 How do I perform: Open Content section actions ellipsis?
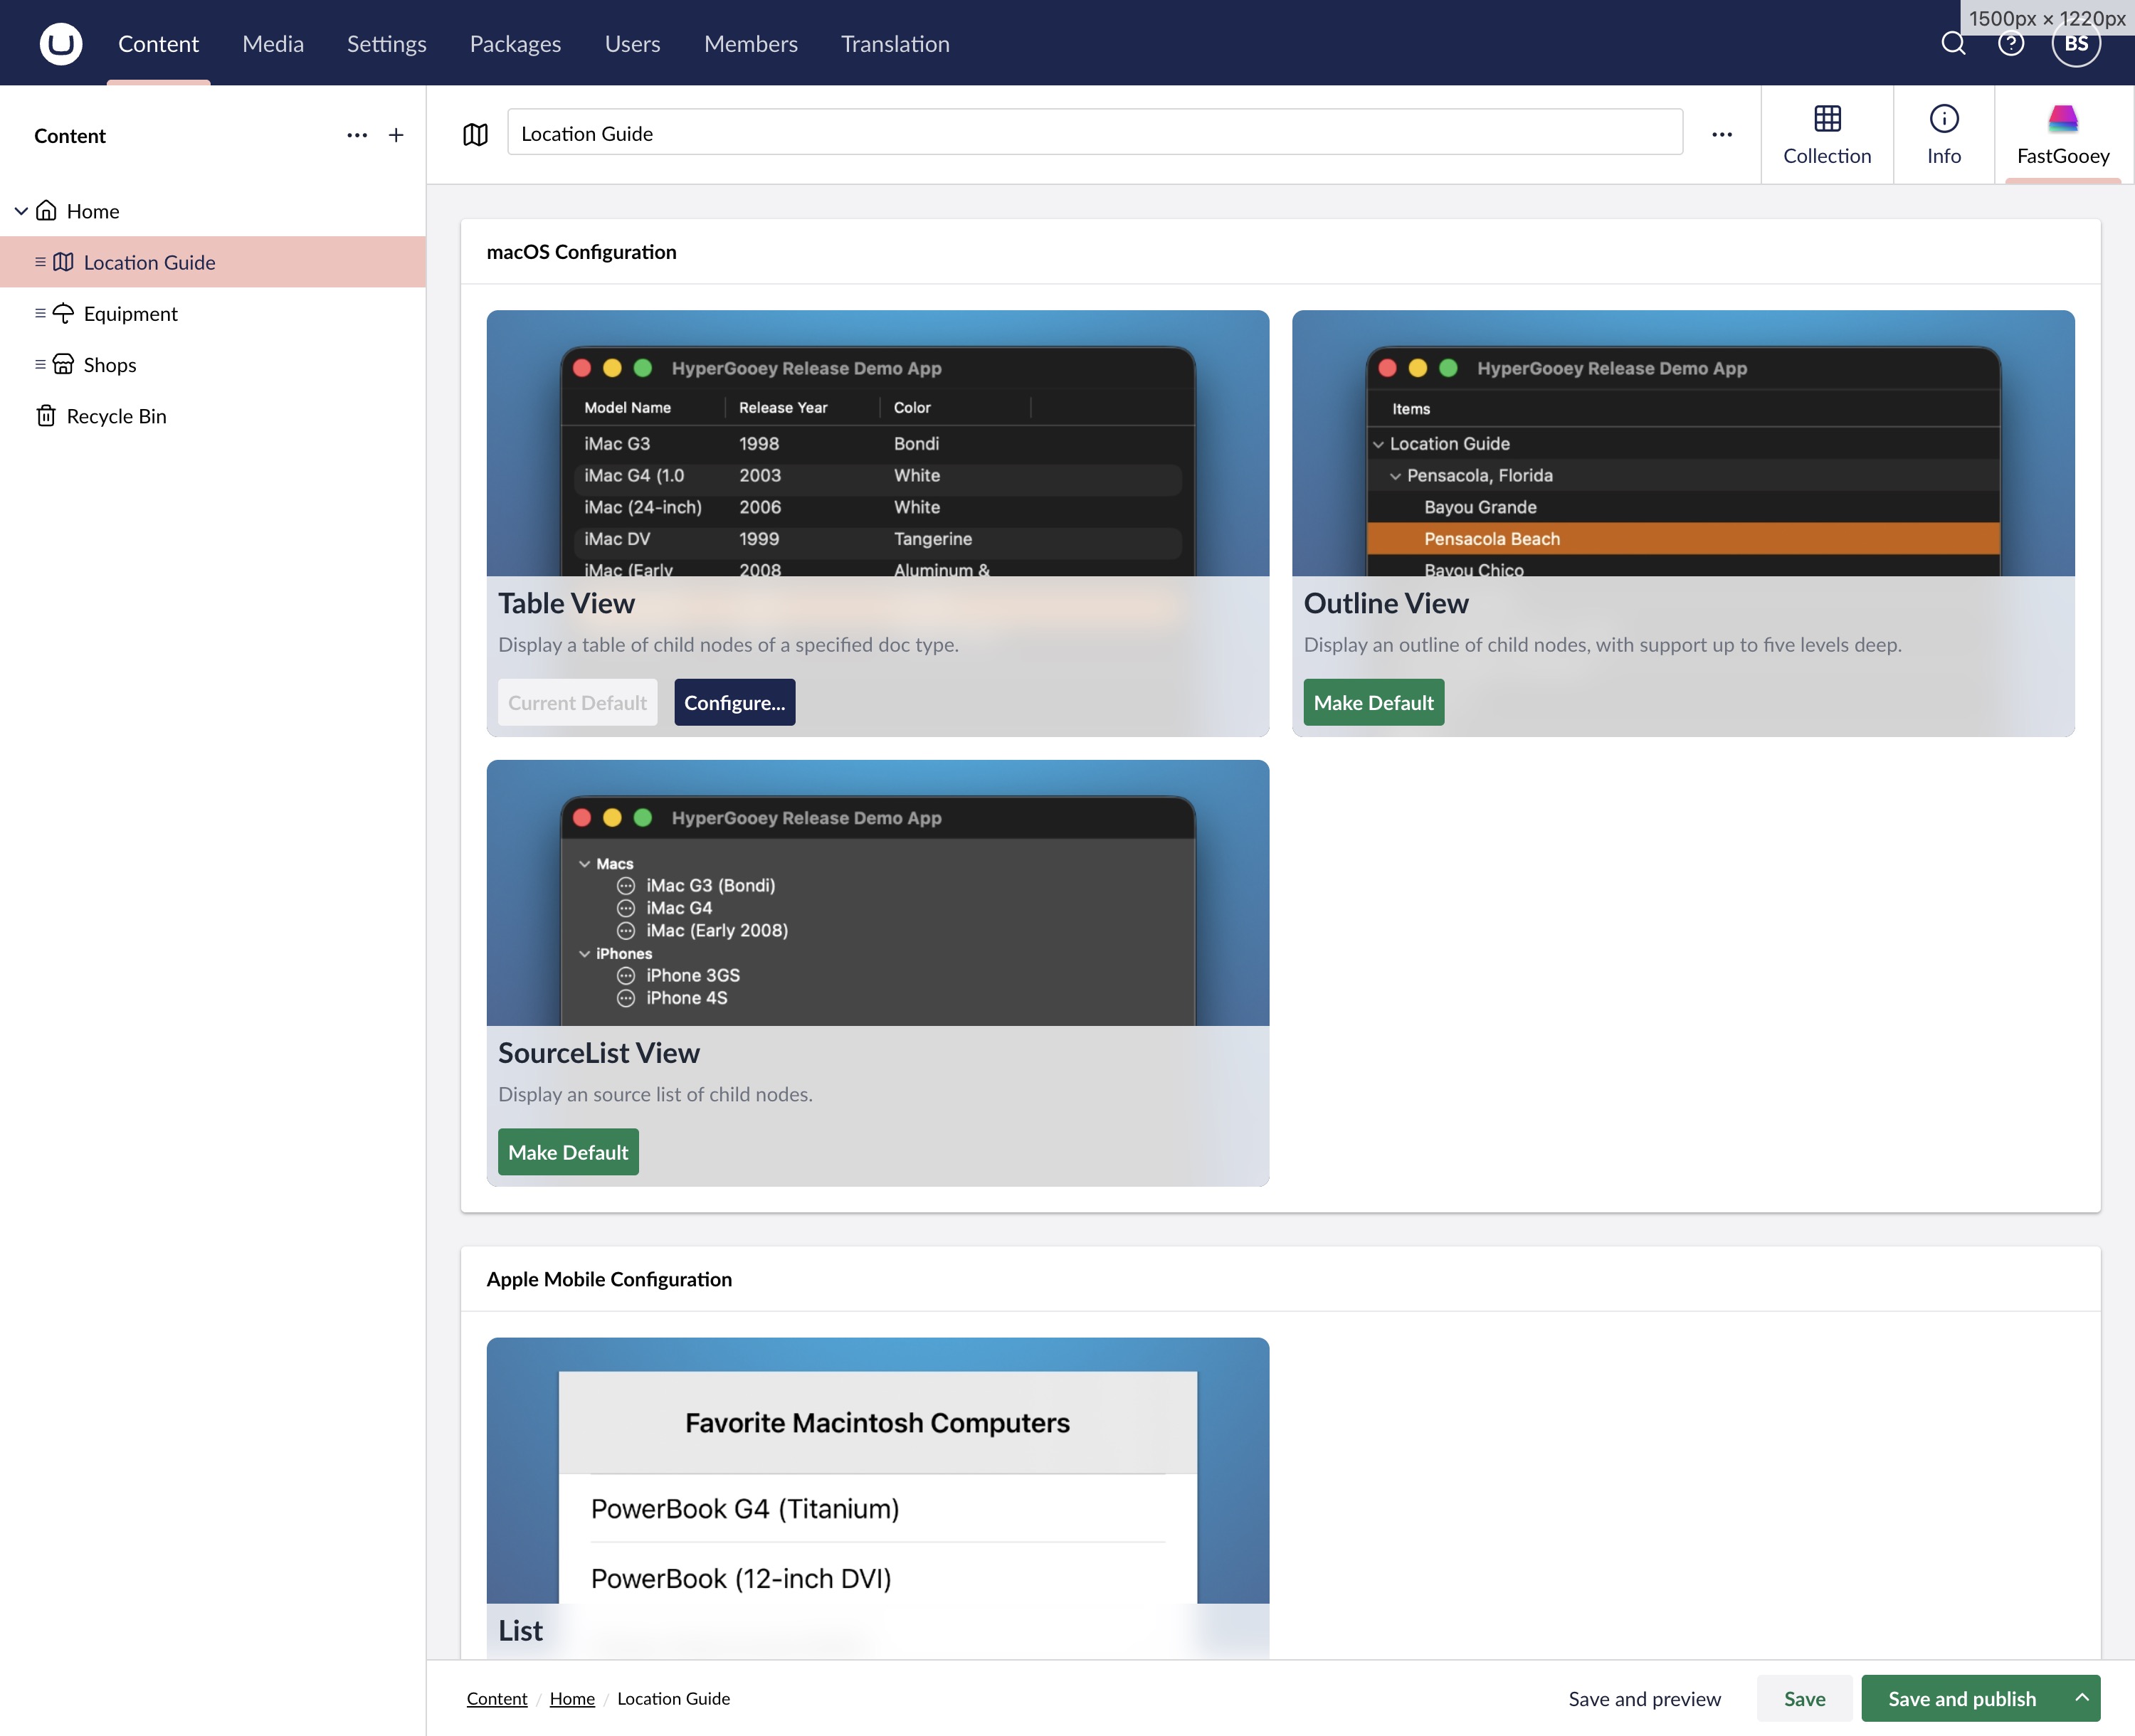pos(357,135)
